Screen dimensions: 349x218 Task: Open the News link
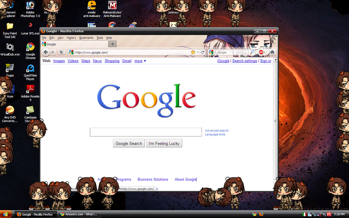[97, 61]
